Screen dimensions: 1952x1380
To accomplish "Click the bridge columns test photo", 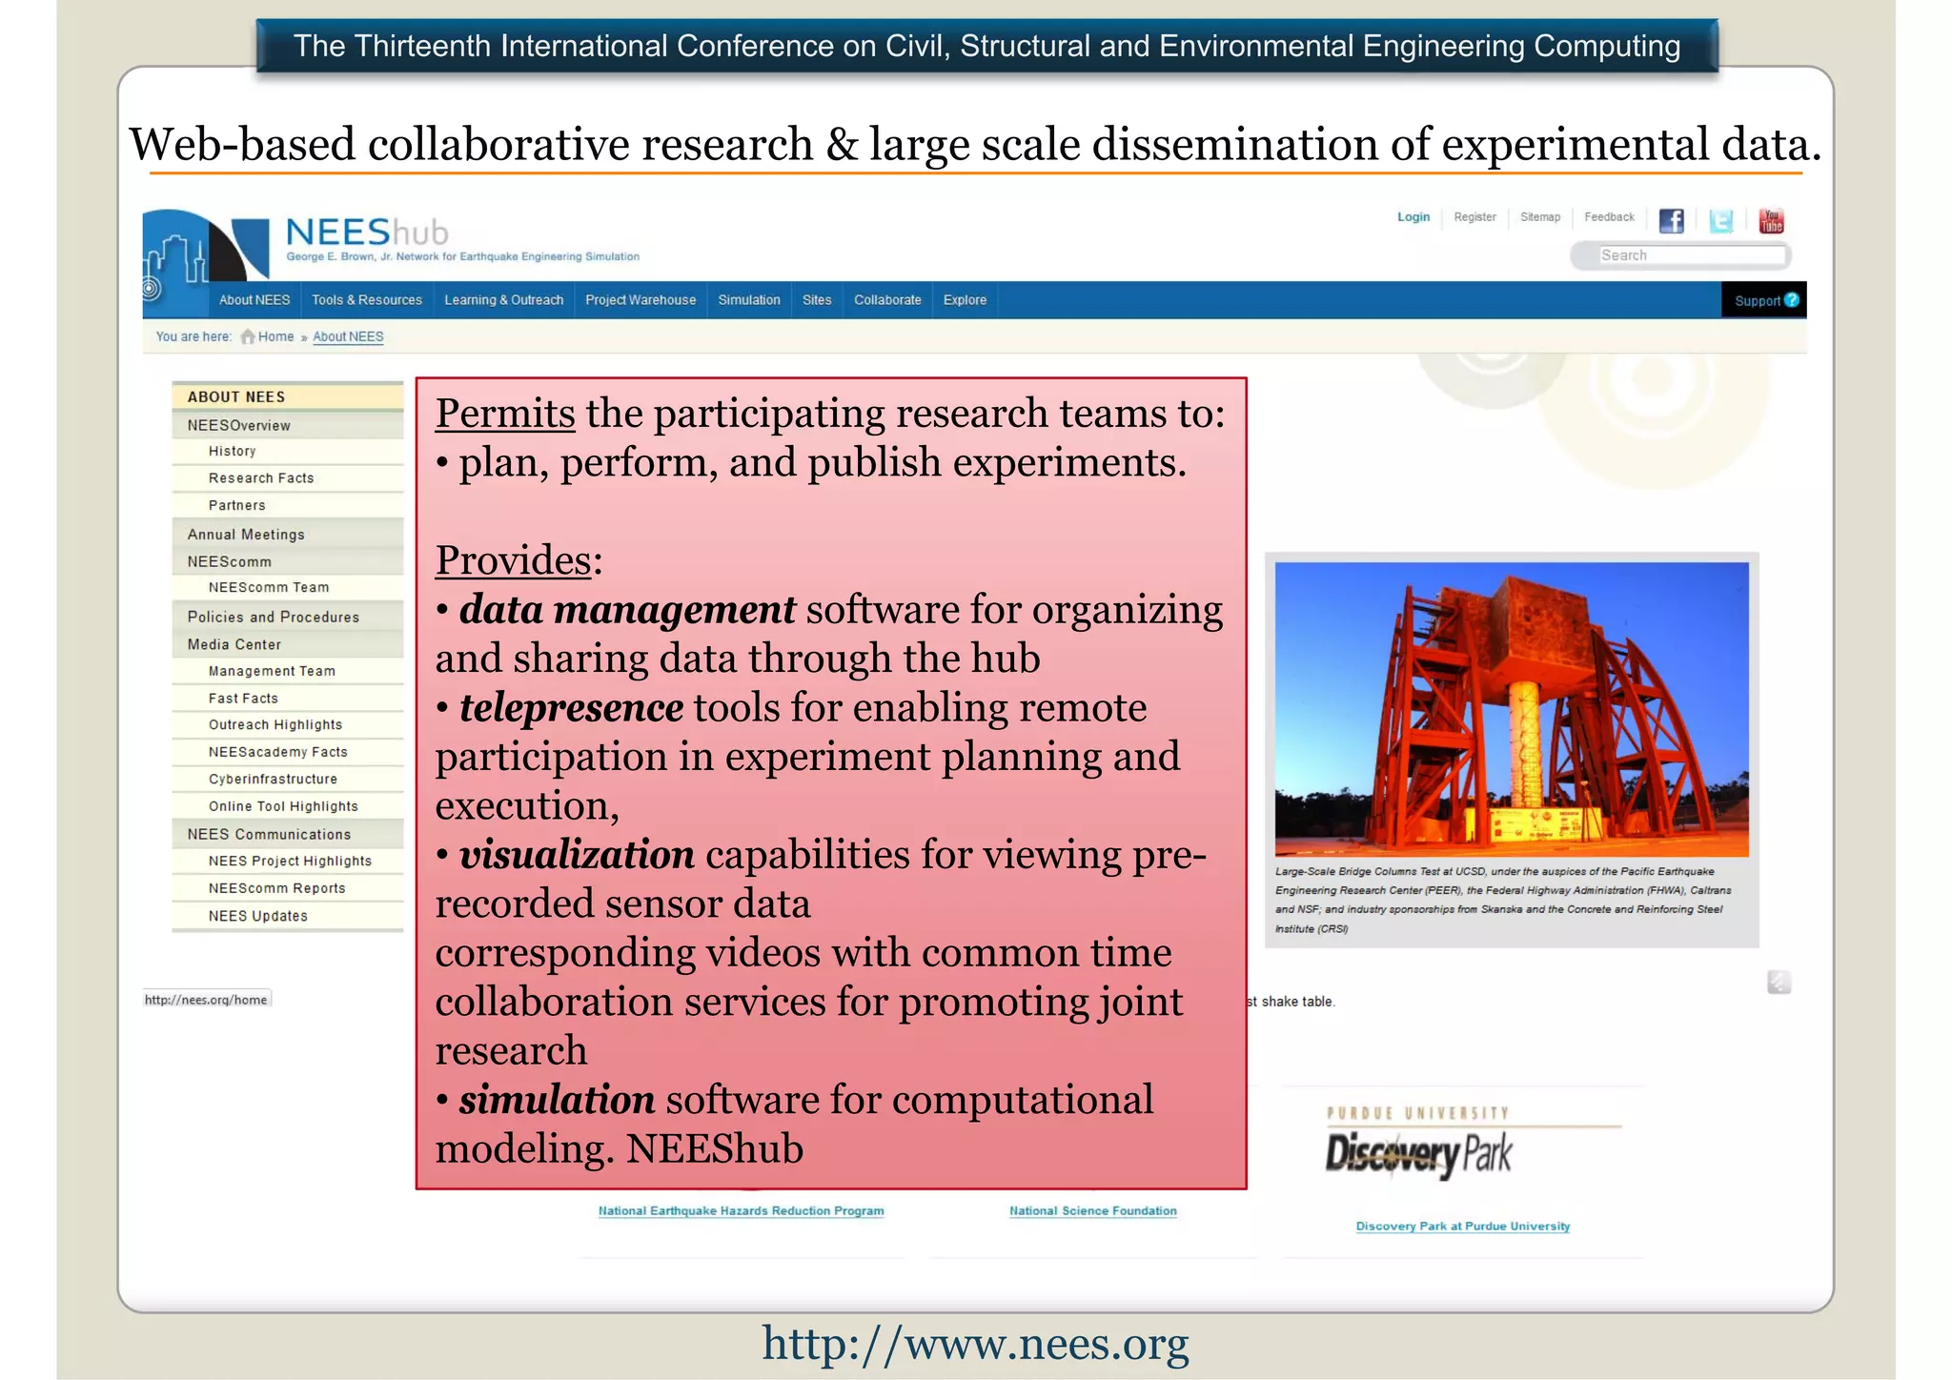I will coord(1512,709).
